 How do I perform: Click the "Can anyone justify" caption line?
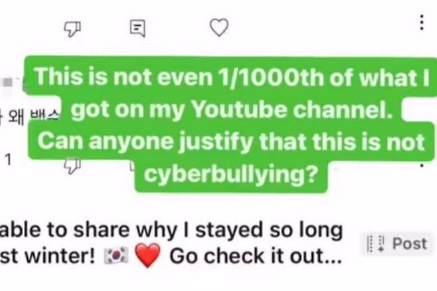point(229,142)
